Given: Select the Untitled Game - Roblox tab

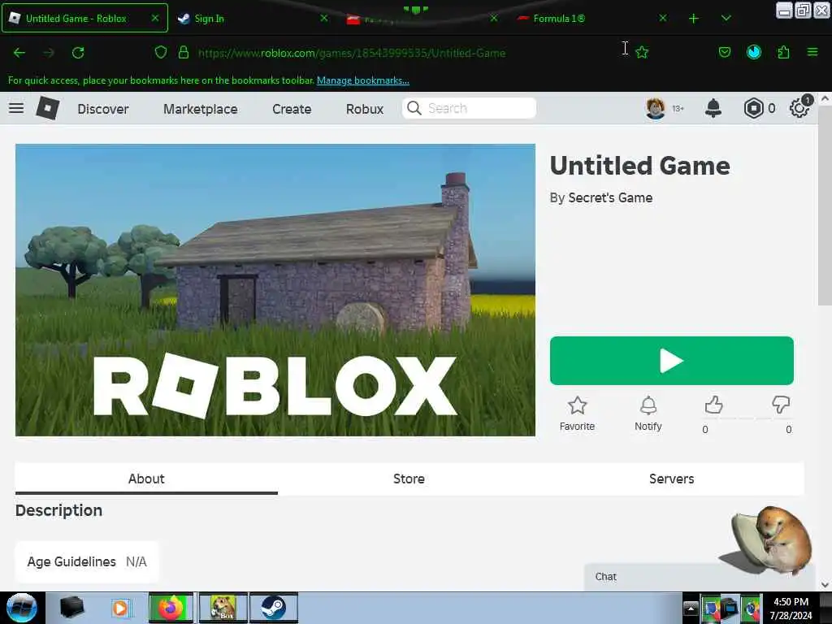Looking at the screenshot, I should pos(84,19).
